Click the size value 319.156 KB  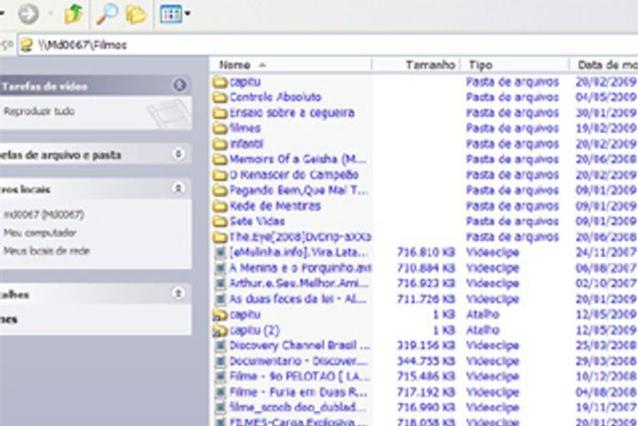click(x=426, y=345)
